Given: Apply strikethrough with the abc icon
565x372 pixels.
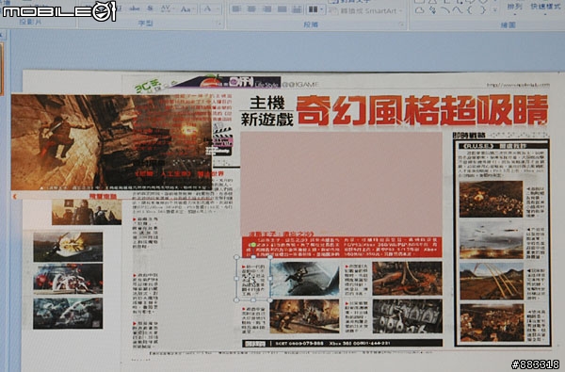Looking at the screenshot, I should 135,8.
